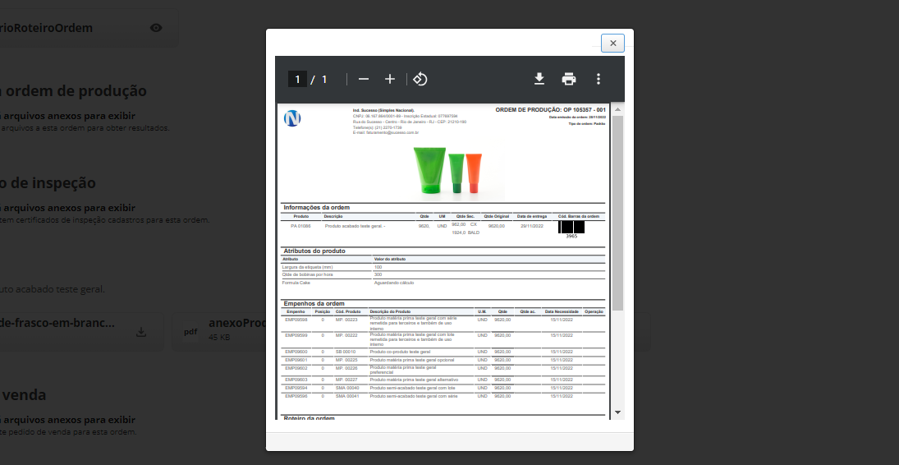Zoom out with the minus icon
Viewport: 899px width, 465px height.
364,79
